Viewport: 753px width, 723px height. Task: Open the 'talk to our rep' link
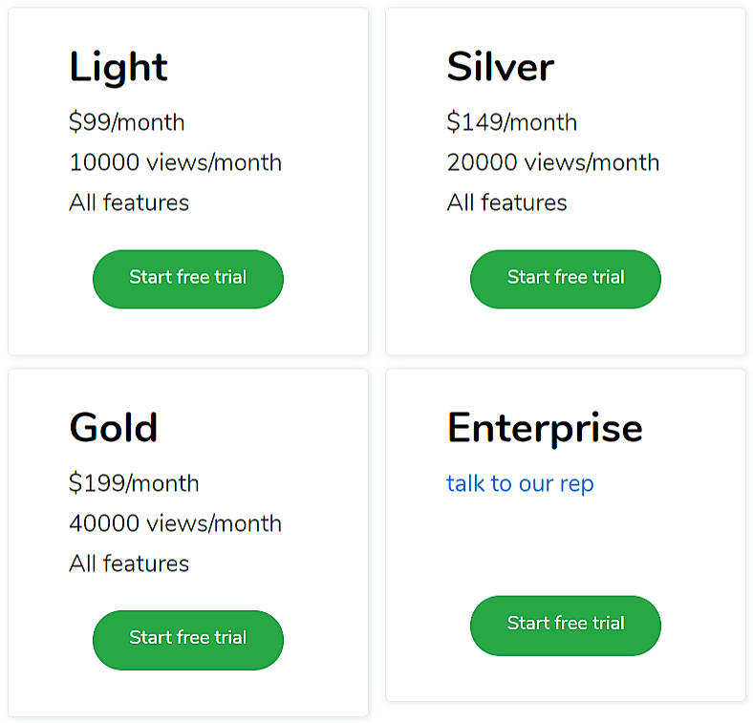coord(520,483)
